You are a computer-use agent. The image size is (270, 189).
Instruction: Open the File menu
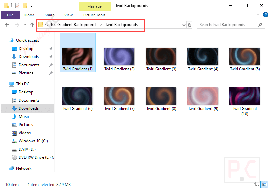[x=10, y=15]
